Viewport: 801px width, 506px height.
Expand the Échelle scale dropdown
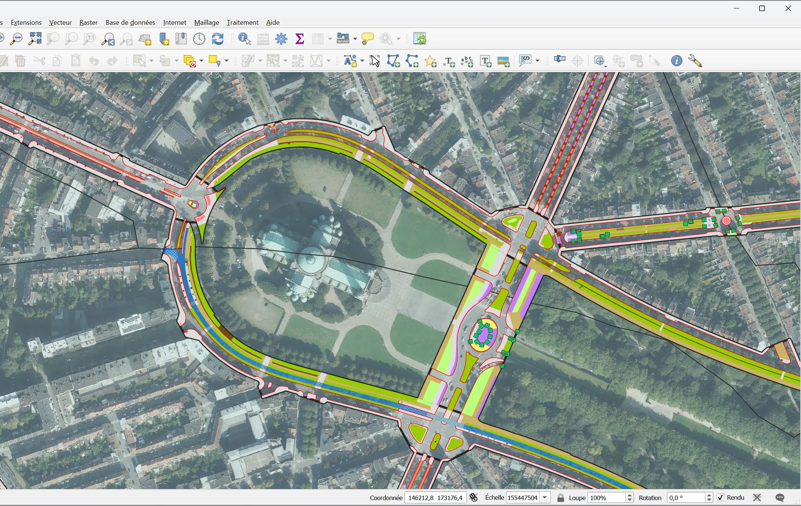(545, 497)
